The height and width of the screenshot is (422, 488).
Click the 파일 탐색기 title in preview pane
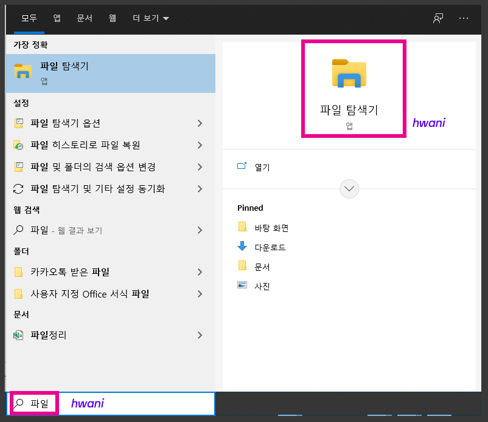point(349,110)
